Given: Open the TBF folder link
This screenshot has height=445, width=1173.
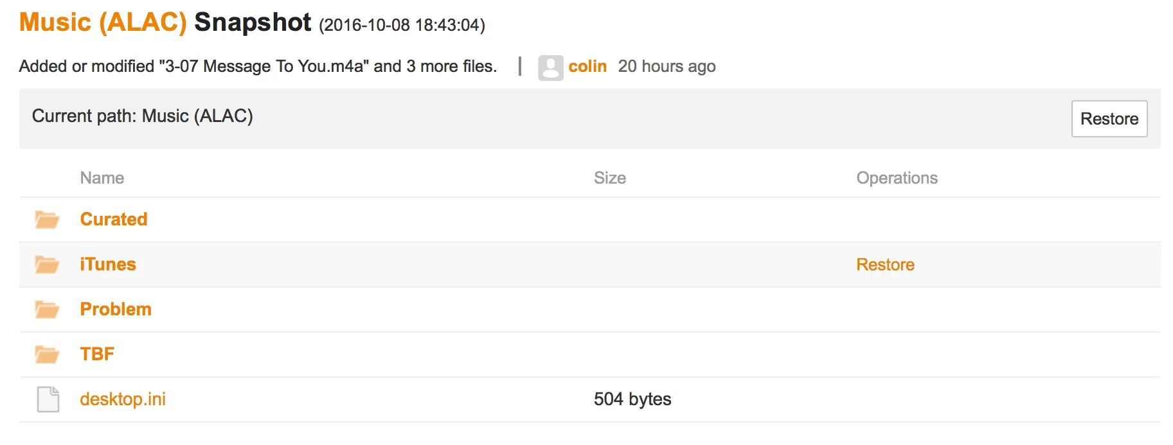Looking at the screenshot, I should click(x=97, y=354).
